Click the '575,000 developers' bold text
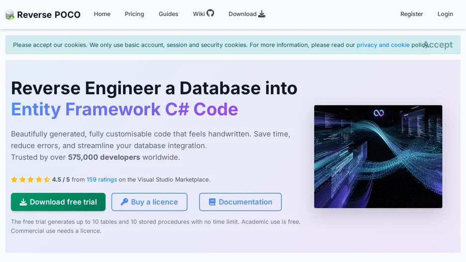This screenshot has width=466, height=262. coord(104,157)
